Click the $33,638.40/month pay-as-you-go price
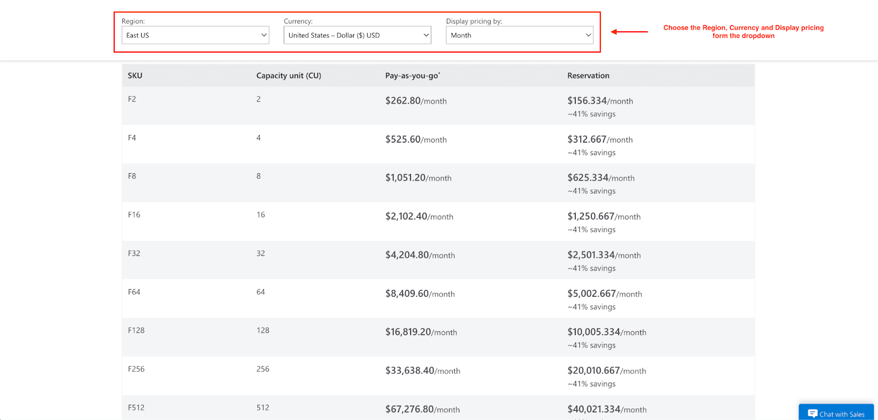Image resolution: width=878 pixels, height=420 pixels. [x=423, y=371]
